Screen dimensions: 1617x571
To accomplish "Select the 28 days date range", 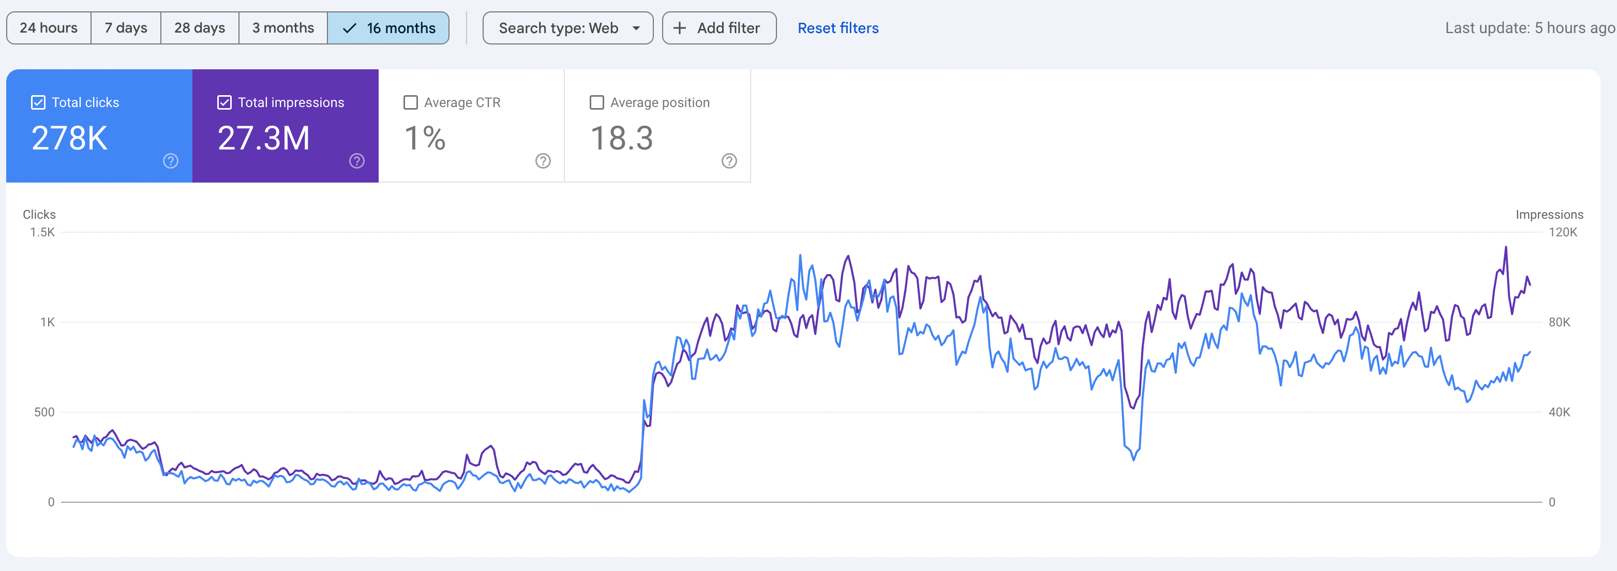I will [x=200, y=28].
